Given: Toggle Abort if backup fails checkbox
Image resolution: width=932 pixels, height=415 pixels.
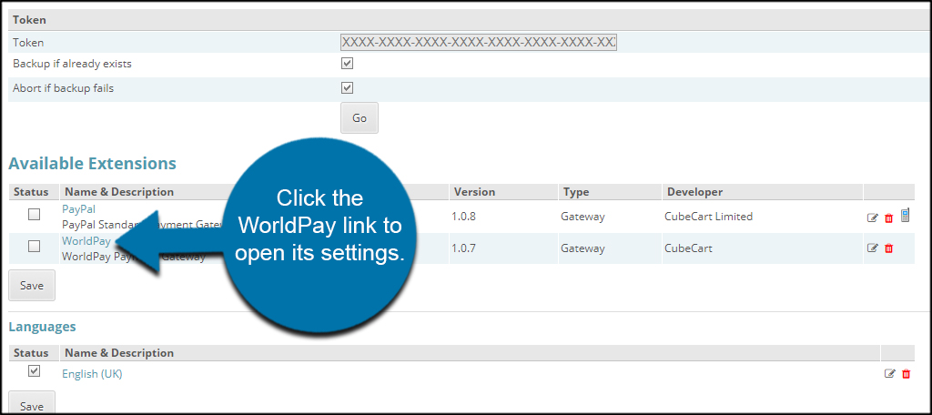Looking at the screenshot, I should [347, 88].
